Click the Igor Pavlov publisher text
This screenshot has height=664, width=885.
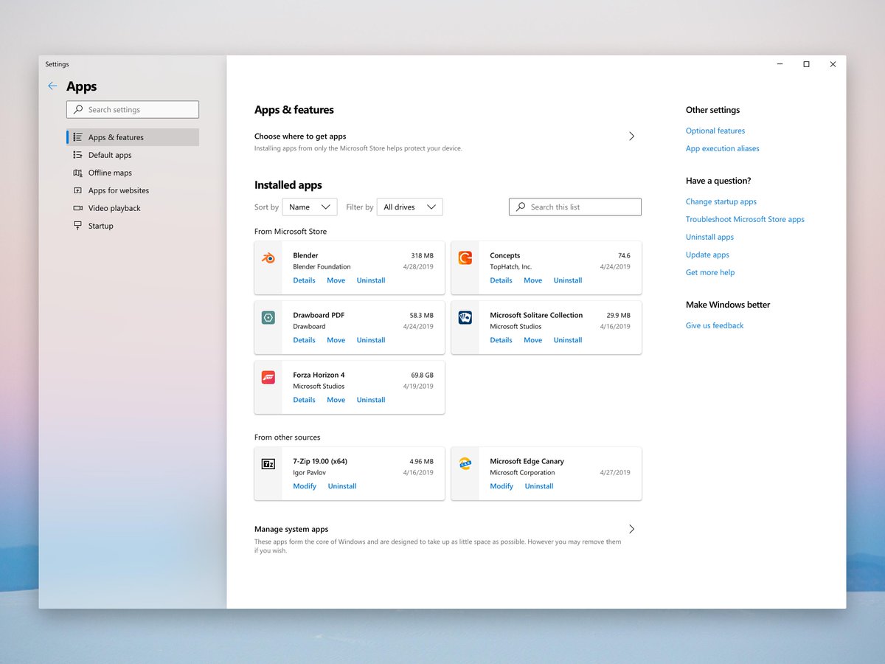[x=309, y=472]
